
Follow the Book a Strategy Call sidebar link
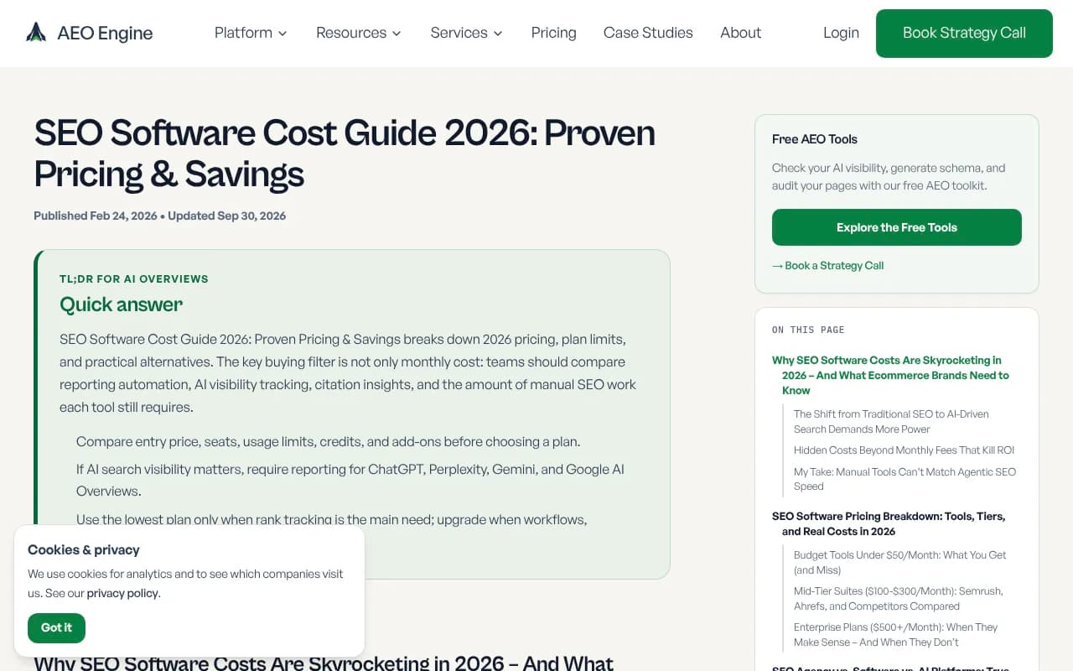(827, 265)
